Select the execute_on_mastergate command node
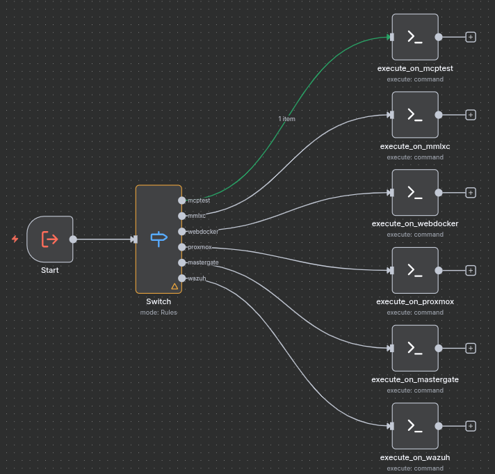495x474 pixels. coord(415,348)
